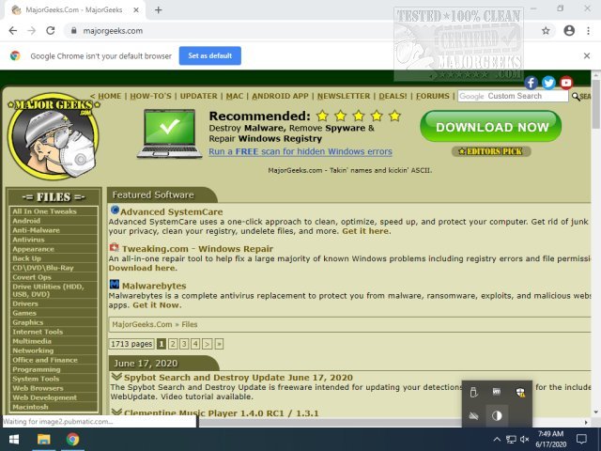
Task: Click next page arrow in pagination
Action: click(207, 344)
